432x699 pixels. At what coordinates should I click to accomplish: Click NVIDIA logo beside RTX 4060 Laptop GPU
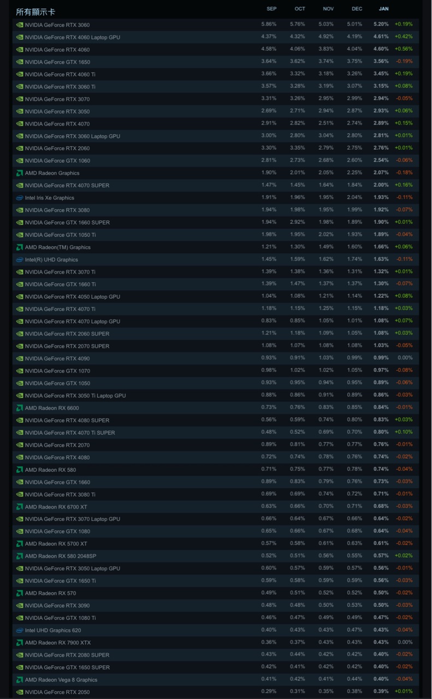[x=20, y=37]
